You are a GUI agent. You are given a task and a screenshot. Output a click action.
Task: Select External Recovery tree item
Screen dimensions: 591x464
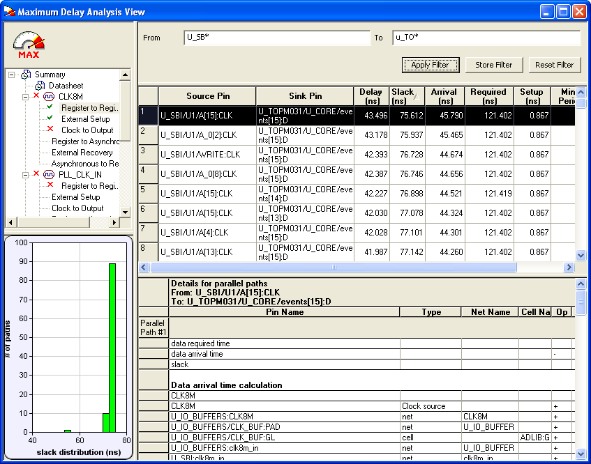82,153
